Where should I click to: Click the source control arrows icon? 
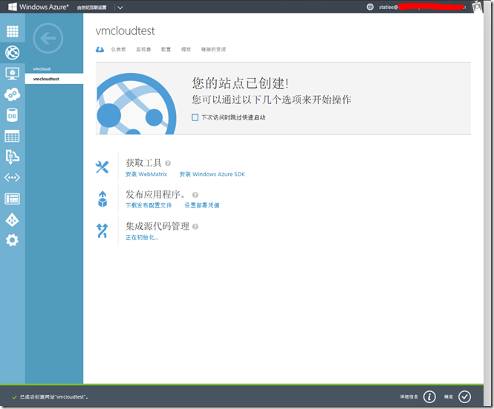[x=102, y=231]
